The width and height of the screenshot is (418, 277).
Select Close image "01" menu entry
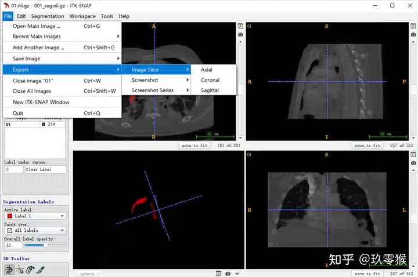pyautogui.click(x=62, y=81)
